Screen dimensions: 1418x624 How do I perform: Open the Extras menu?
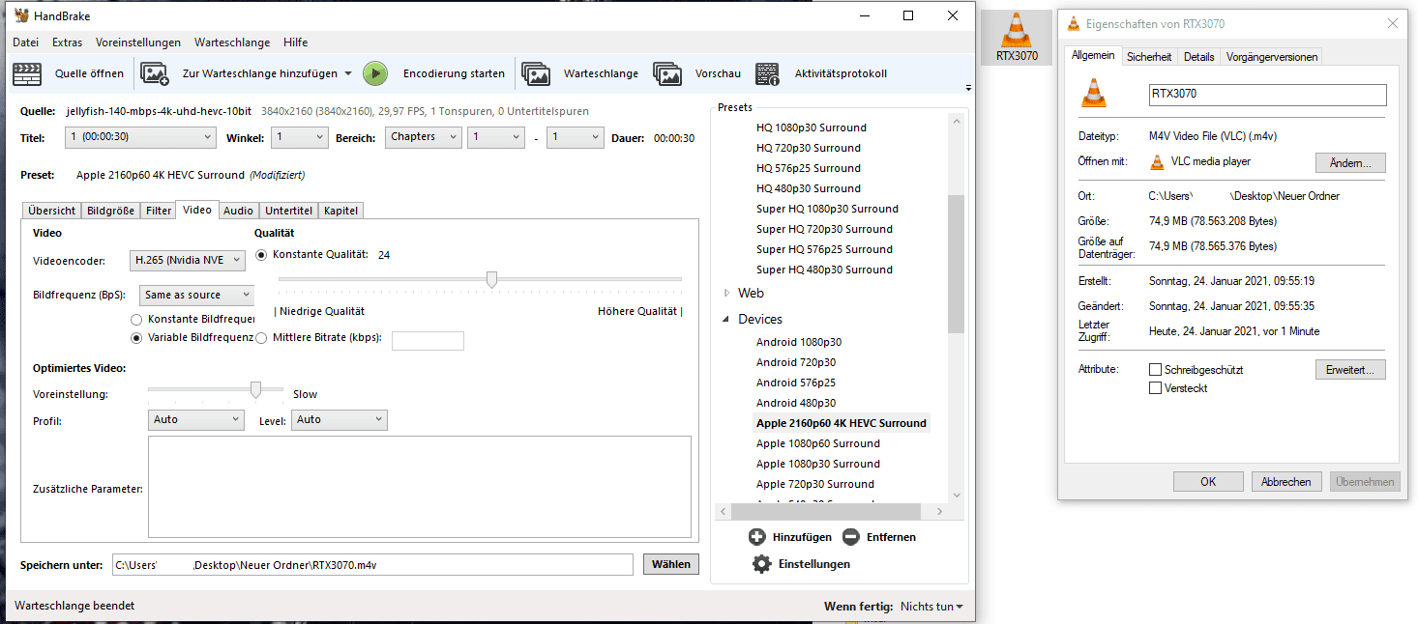pos(68,43)
